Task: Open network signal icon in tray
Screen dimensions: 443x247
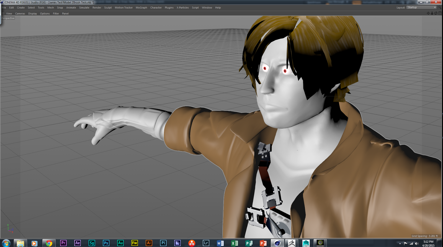Action: (411, 243)
